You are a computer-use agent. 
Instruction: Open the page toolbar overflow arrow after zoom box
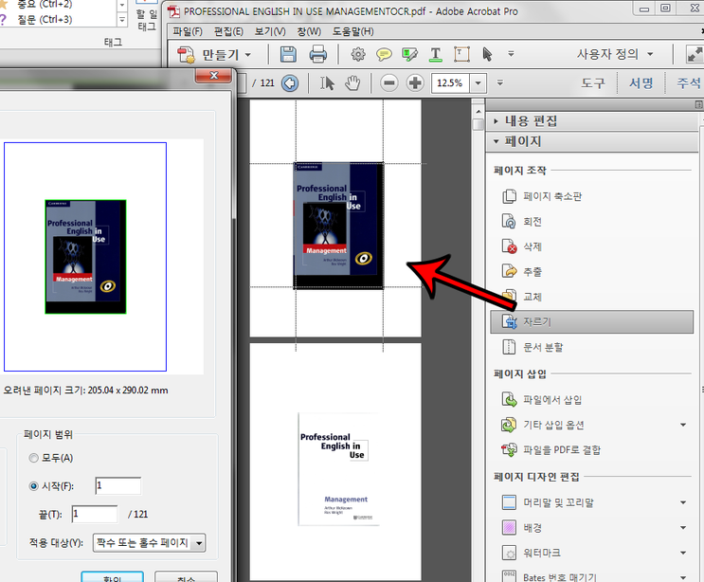[x=499, y=82]
